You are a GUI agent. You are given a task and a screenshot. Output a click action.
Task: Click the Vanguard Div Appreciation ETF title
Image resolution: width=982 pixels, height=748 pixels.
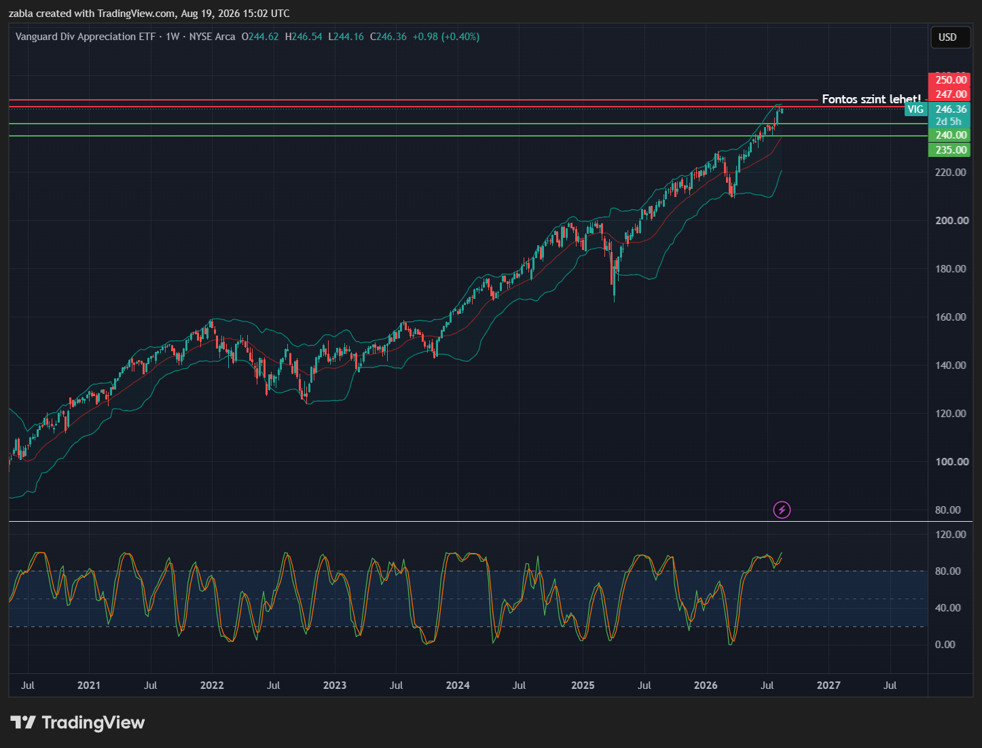coord(86,37)
